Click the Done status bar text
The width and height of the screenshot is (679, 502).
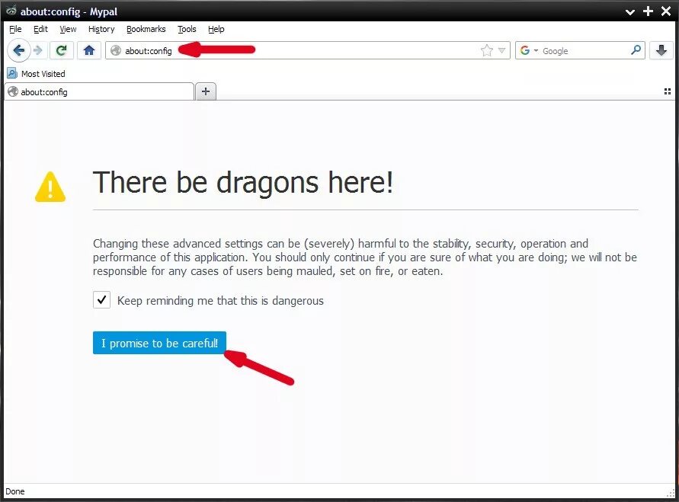pos(15,491)
